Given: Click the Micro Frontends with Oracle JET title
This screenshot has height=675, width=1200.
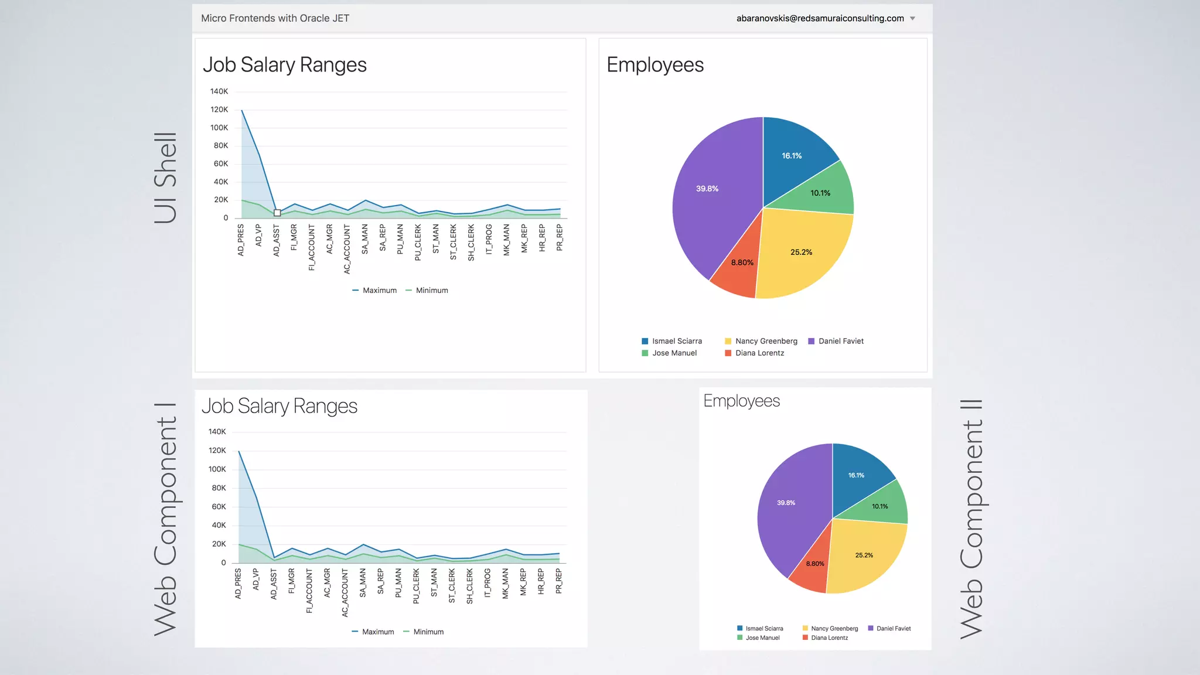Looking at the screenshot, I should (275, 18).
